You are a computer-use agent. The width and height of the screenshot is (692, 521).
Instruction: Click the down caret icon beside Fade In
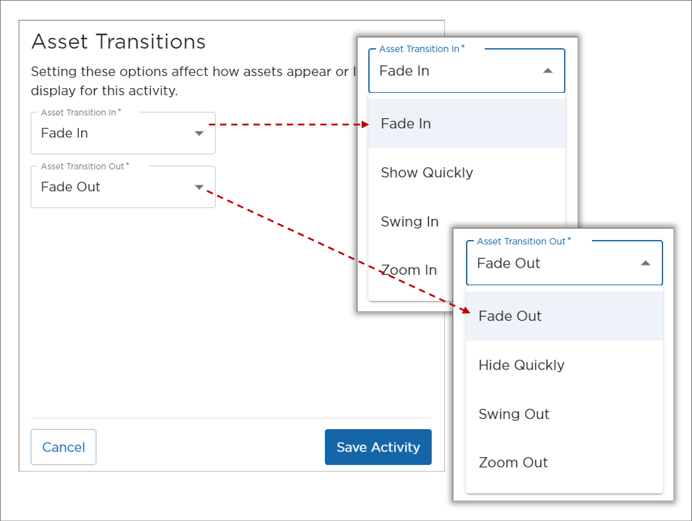point(199,133)
